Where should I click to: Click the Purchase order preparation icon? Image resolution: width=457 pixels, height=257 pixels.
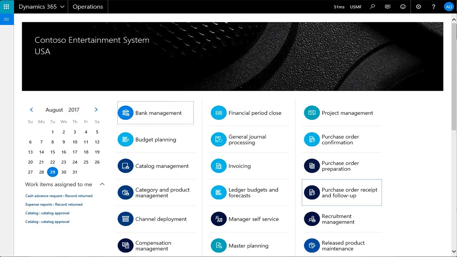[x=312, y=166]
